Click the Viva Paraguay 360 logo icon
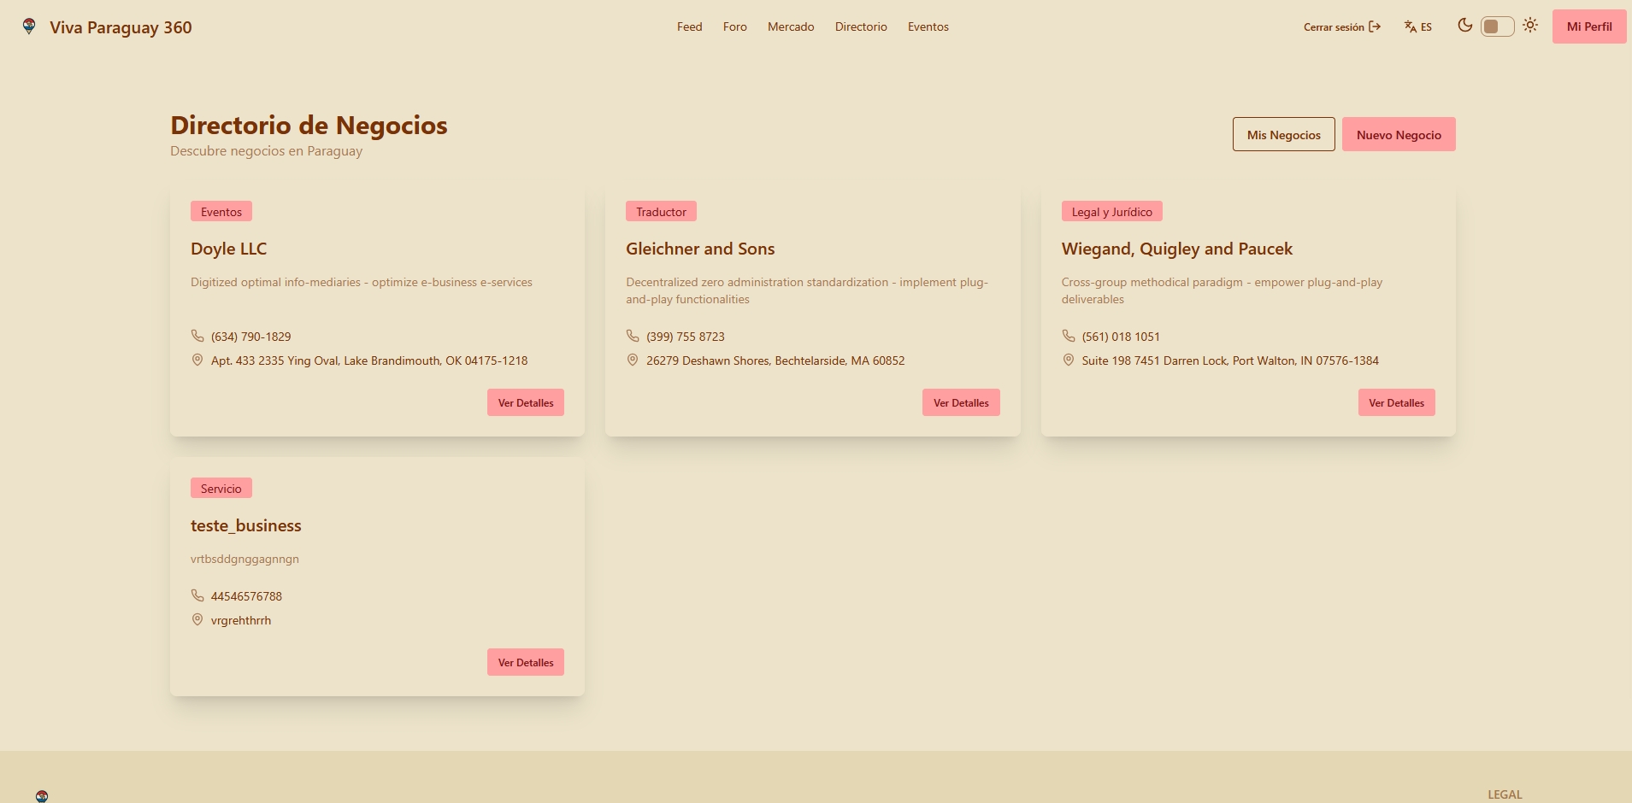The image size is (1632, 803). 29,26
